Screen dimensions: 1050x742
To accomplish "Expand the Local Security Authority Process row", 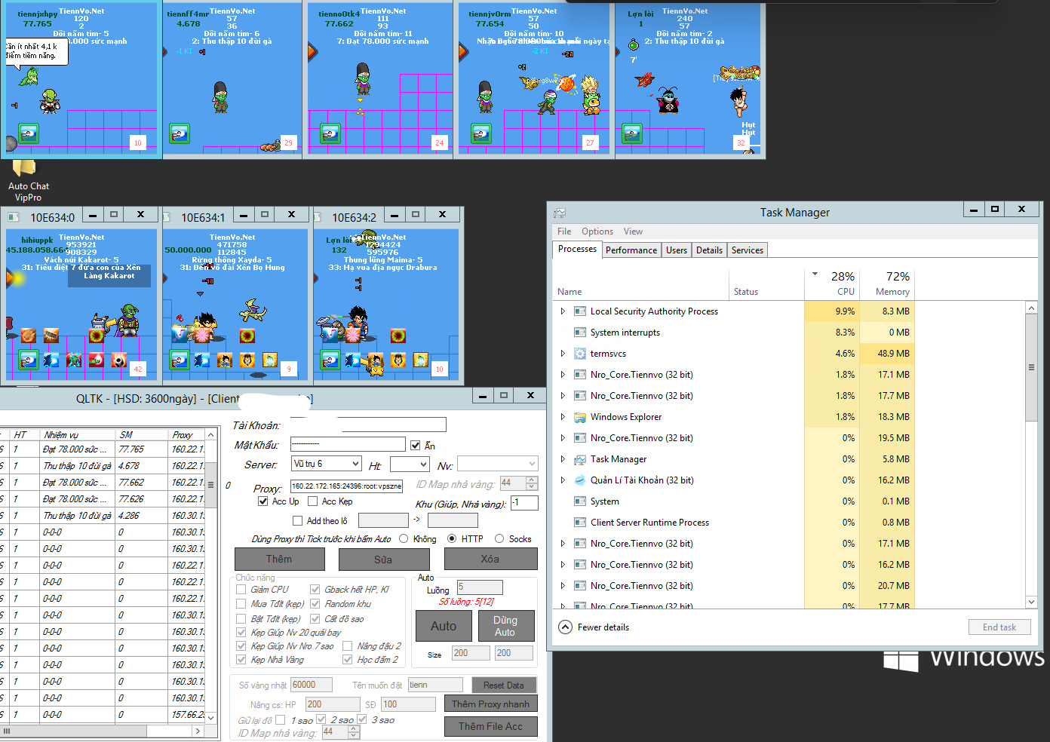I will [563, 311].
